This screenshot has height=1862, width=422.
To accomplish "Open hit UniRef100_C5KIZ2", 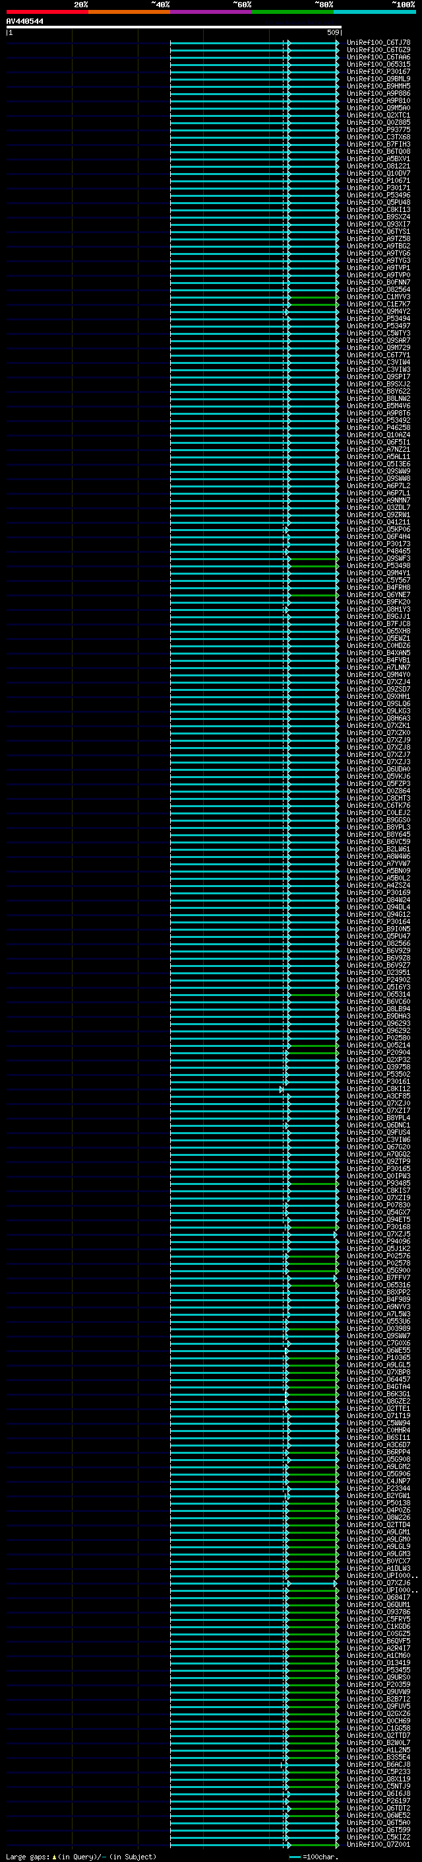I will pos(378,1837).
